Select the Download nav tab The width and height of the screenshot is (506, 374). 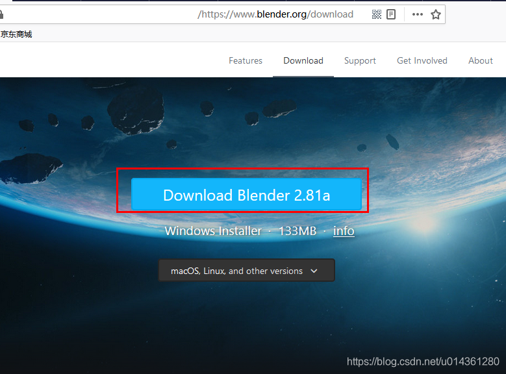[303, 60]
